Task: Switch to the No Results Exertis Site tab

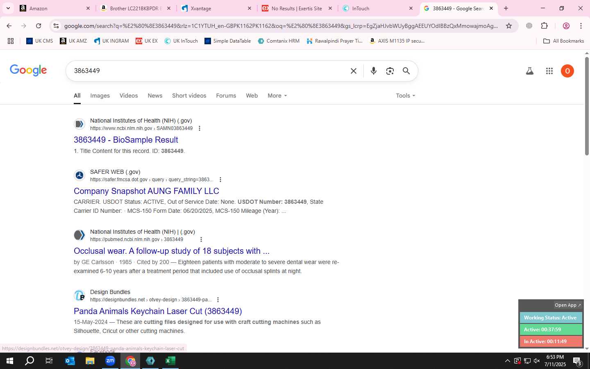Action: [x=297, y=8]
